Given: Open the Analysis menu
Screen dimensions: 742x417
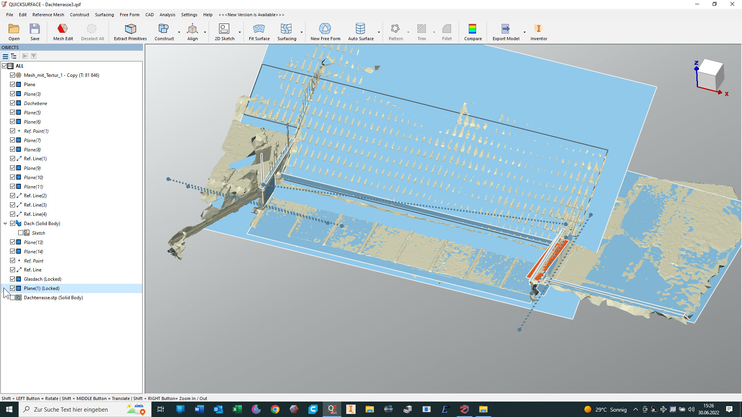Looking at the screenshot, I should click(167, 15).
